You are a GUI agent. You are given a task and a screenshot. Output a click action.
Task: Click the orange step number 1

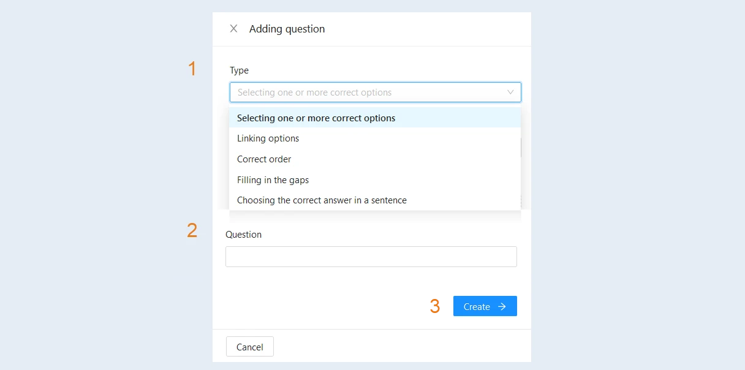192,69
